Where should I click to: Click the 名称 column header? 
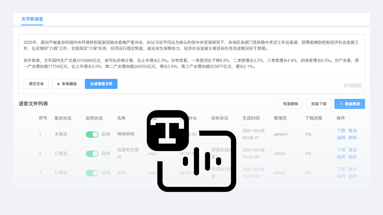point(121,118)
